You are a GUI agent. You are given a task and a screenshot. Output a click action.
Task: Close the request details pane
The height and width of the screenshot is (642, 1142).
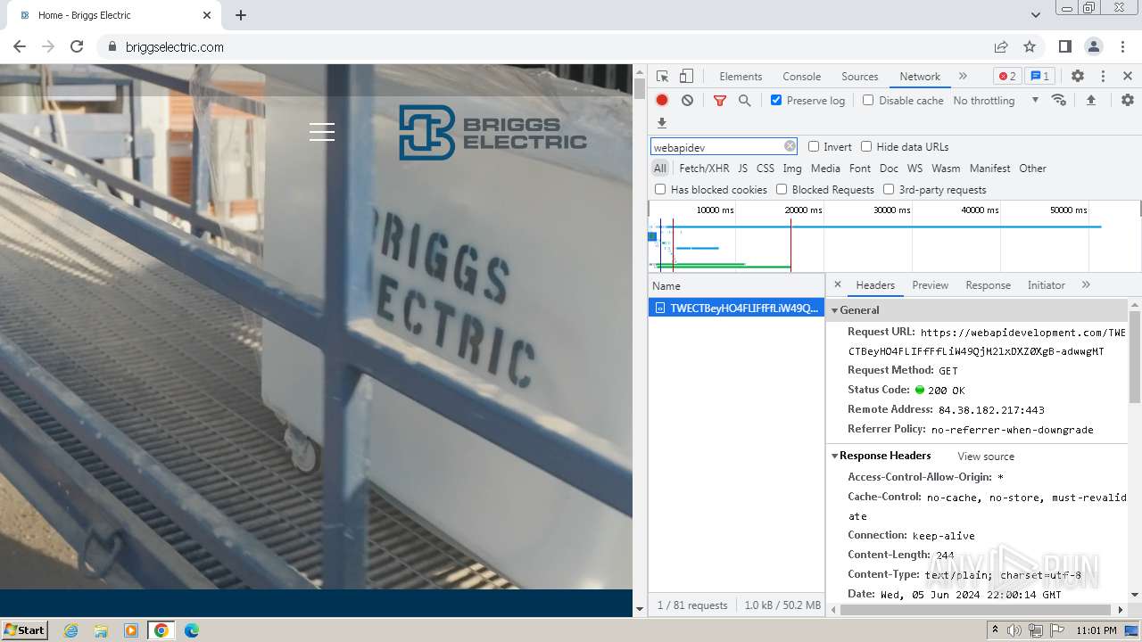coord(837,284)
